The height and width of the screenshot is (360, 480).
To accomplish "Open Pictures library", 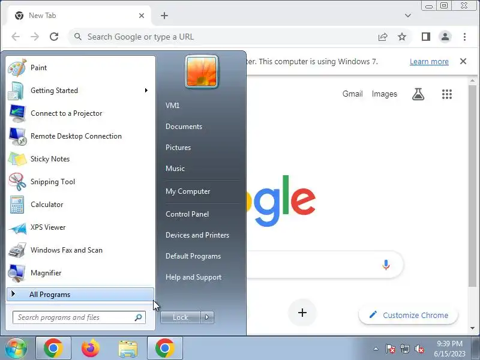I will coord(178,147).
